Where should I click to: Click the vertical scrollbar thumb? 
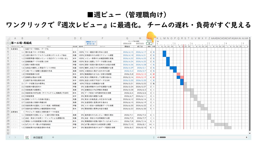click(250, 85)
